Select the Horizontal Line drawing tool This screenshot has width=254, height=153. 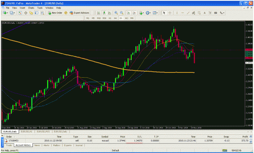click(182, 13)
